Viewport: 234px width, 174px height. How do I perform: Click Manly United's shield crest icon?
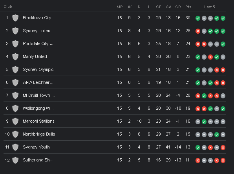[x=15, y=56]
